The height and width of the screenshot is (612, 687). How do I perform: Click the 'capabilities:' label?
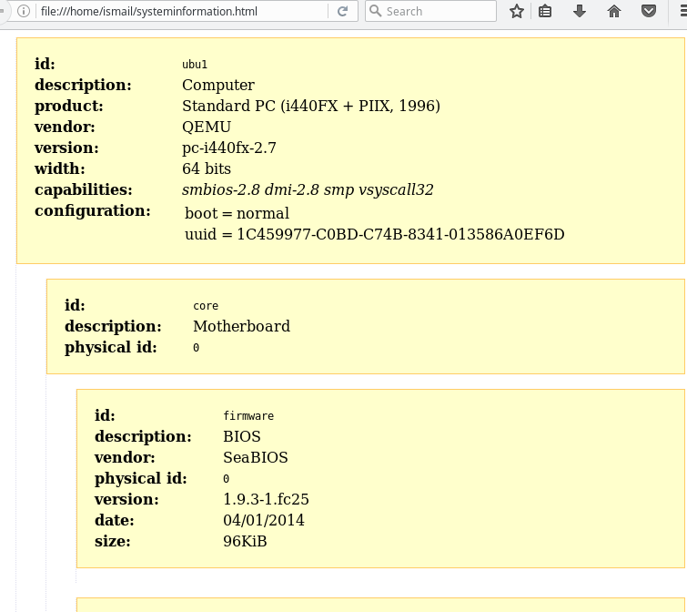pos(83,189)
